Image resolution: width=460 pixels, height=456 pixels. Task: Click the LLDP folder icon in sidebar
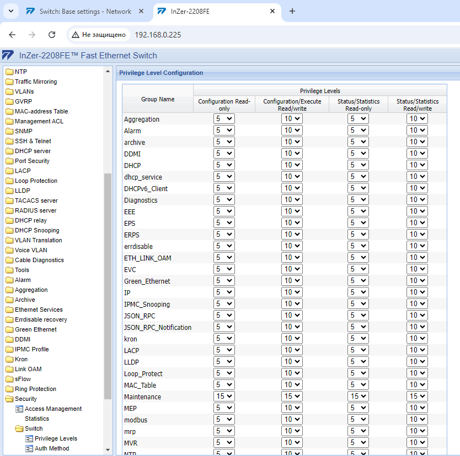(x=9, y=191)
